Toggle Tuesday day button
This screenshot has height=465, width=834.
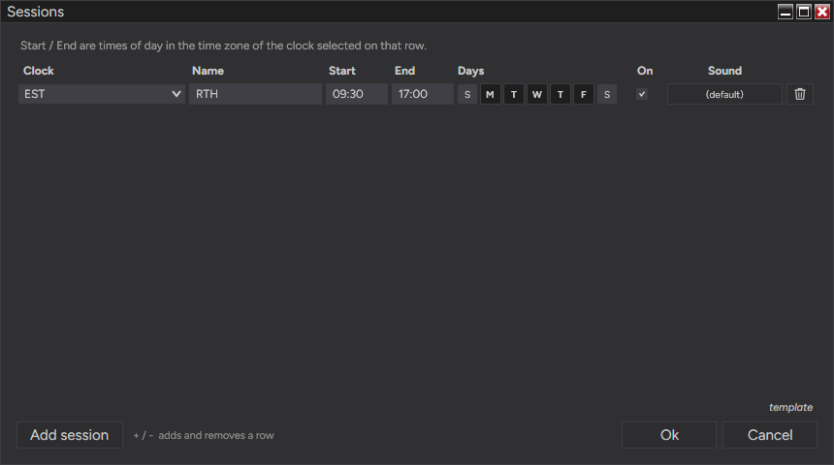(x=514, y=95)
